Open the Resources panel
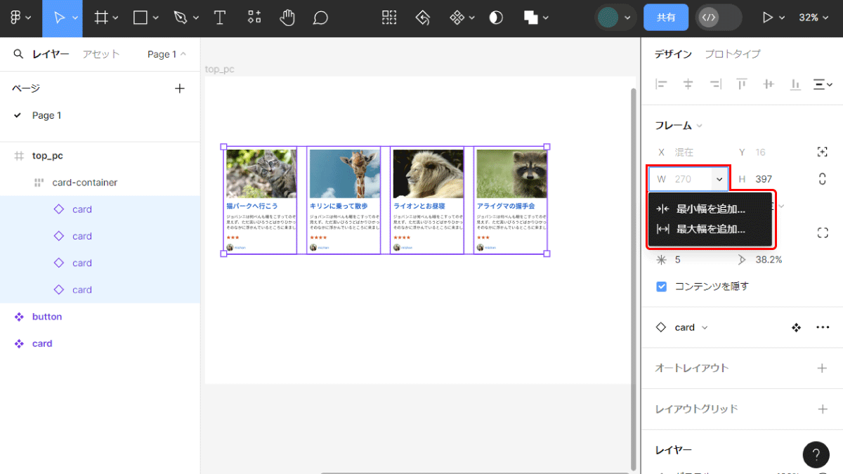 (254, 18)
